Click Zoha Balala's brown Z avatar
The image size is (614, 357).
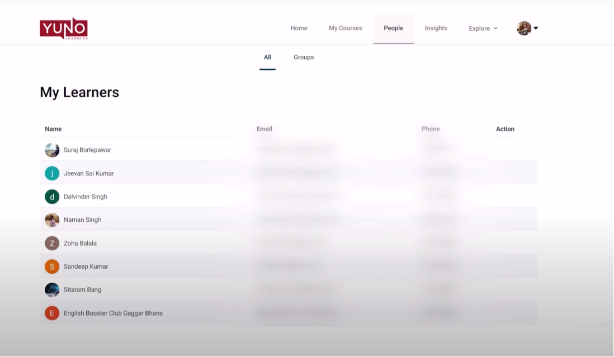coord(52,244)
